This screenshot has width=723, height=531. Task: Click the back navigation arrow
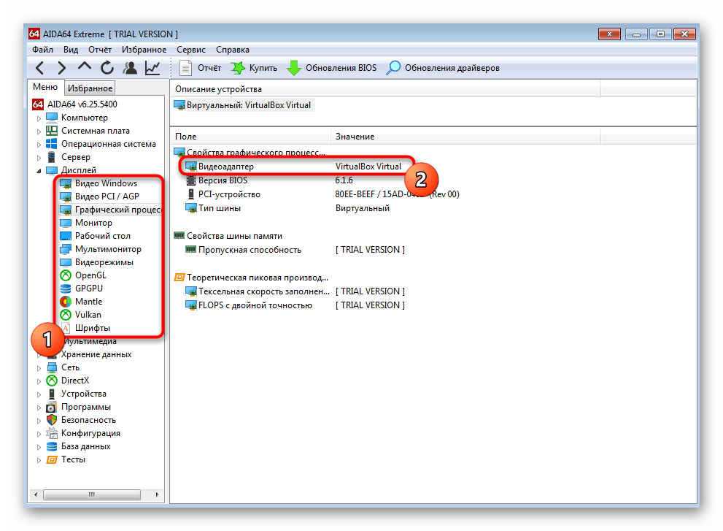[40, 68]
